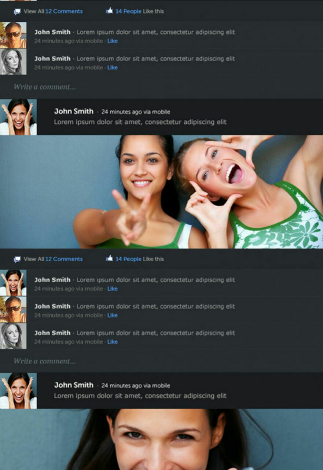Screen dimensions: 323x470
Task: Click the comment bubble icon above the two-women photo
Action: pos(17,12)
